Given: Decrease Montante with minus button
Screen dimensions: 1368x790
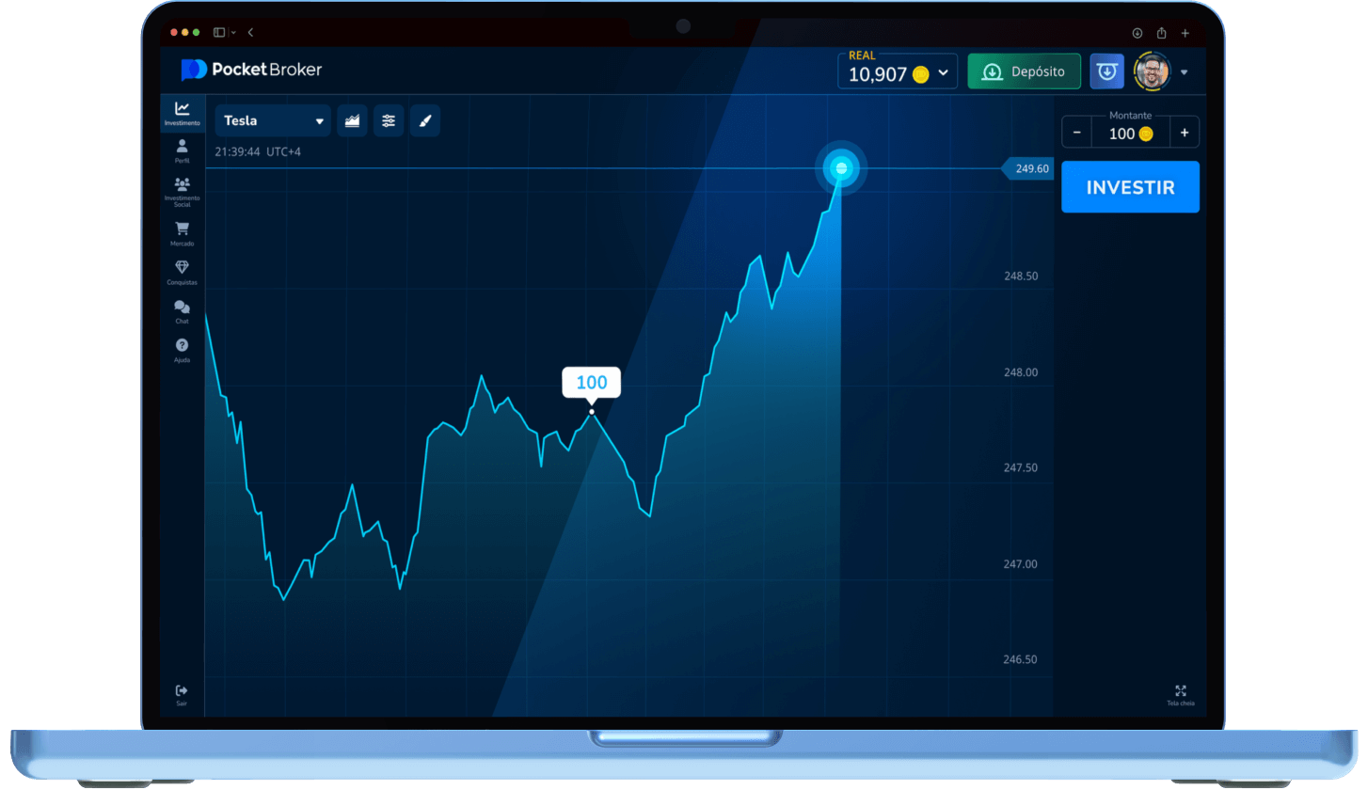Looking at the screenshot, I should point(1077,133).
